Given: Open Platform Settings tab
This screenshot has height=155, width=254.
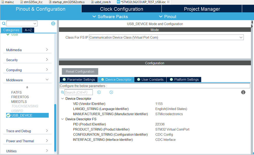Looking at the screenshot, I should tap(184, 80).
